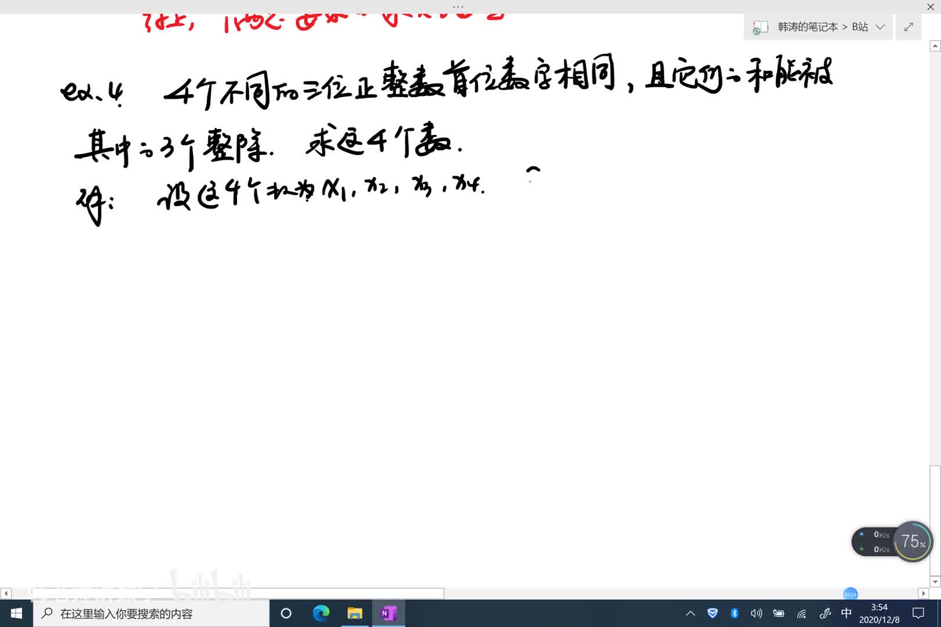The height and width of the screenshot is (627, 941).
Task: Click the right arrow of the horizontal scrollbar
Action: (923, 593)
